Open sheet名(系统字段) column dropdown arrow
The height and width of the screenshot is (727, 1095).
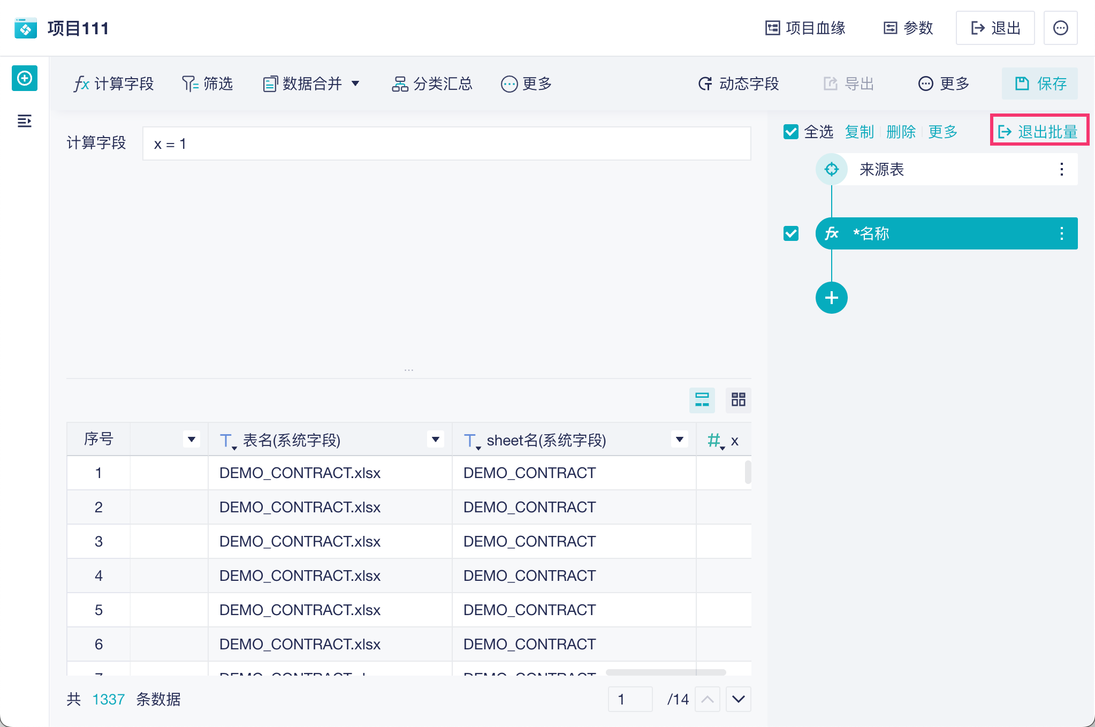[679, 440]
